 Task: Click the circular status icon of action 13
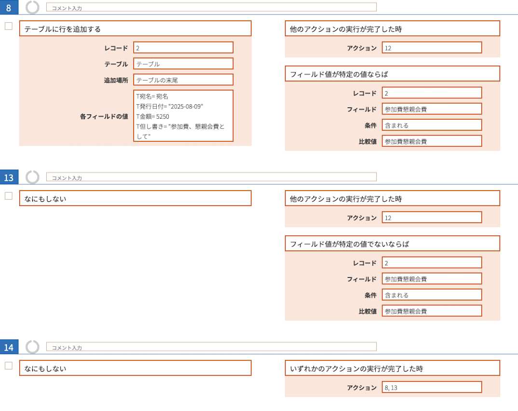point(32,177)
